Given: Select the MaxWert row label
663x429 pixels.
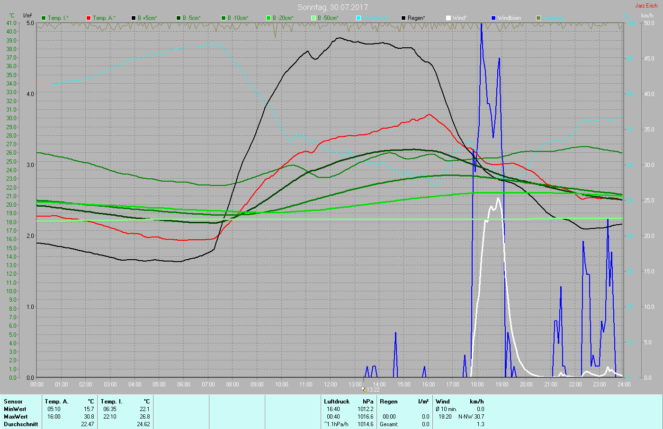Looking at the screenshot, I should pyautogui.click(x=15, y=417).
